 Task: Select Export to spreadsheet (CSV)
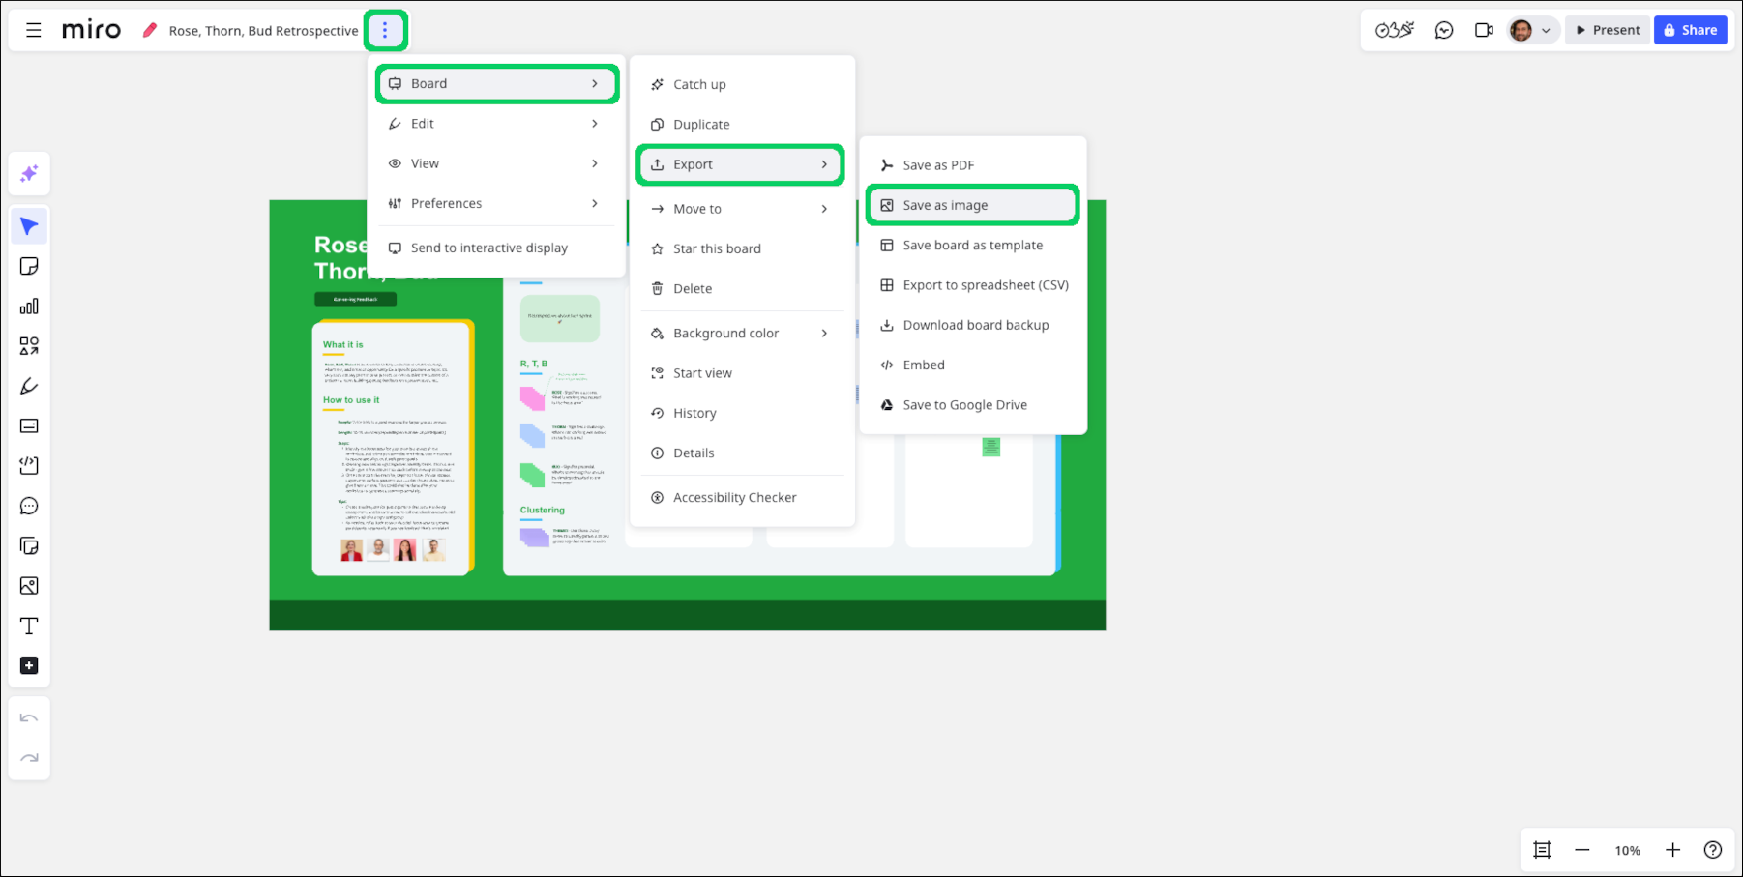pyautogui.click(x=985, y=285)
